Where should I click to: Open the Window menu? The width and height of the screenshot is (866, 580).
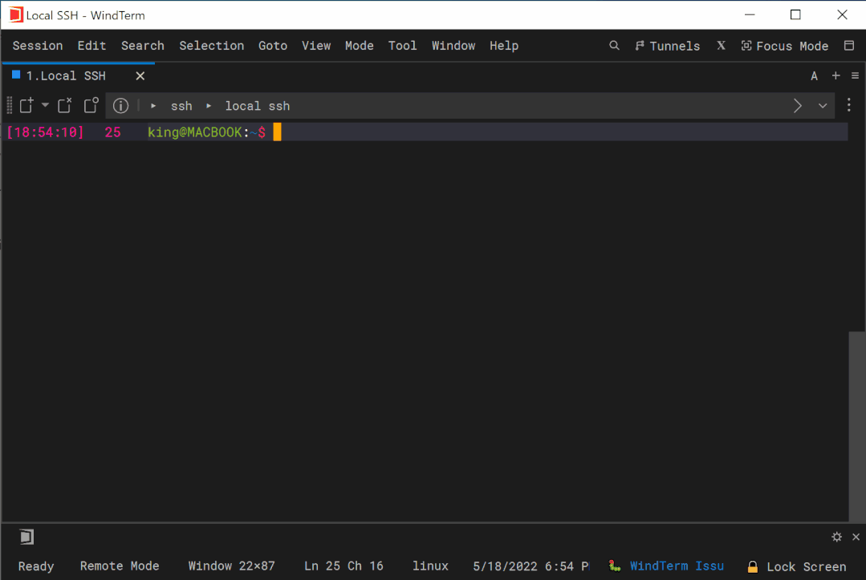[453, 46]
